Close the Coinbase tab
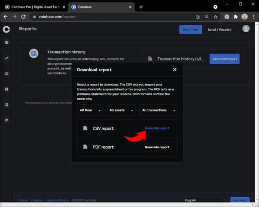 point(130,7)
